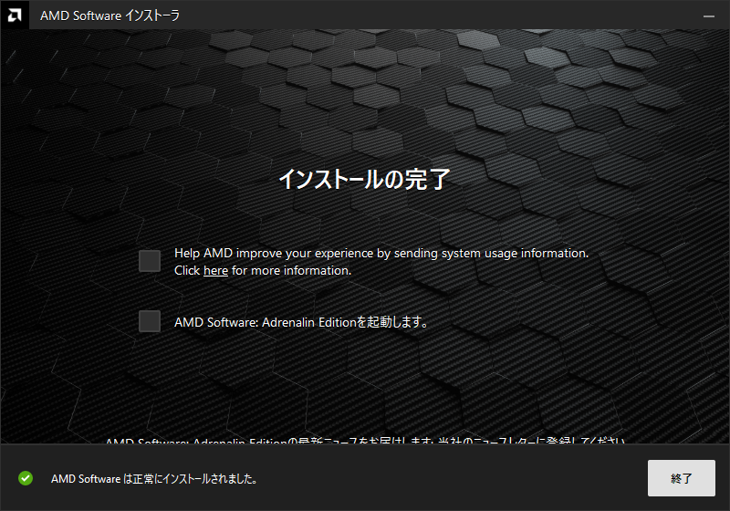The width and height of the screenshot is (730, 511).
Task: Enable sending system usage information checkbox
Action: point(150,261)
